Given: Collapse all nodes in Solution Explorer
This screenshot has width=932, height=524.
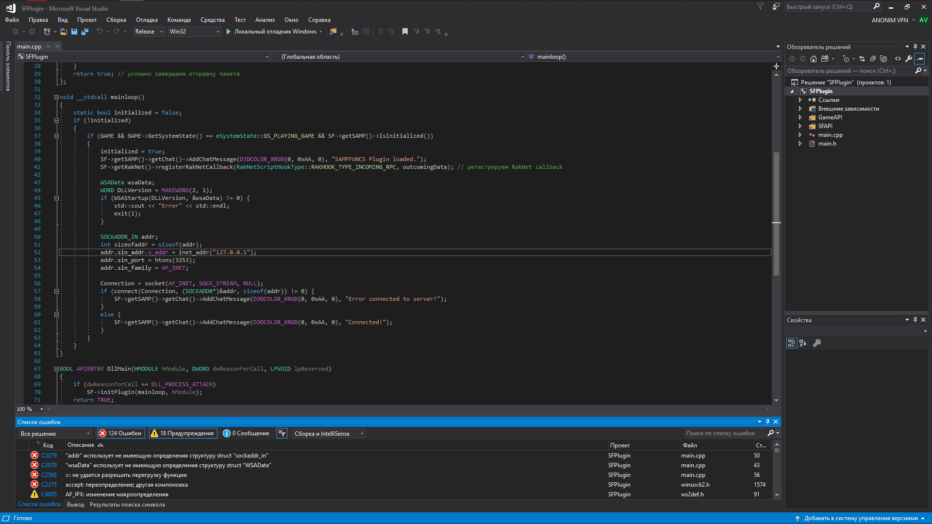Looking at the screenshot, I should click(873, 59).
